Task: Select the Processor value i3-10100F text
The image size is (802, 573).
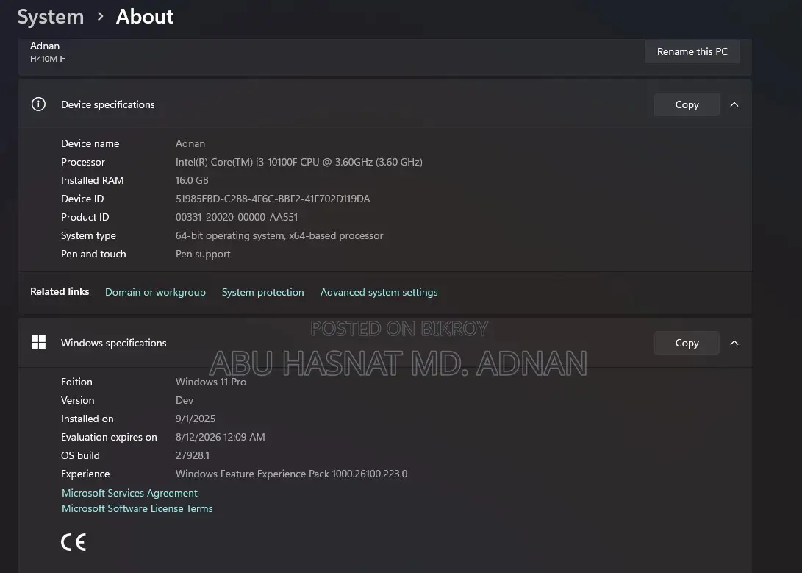Action: point(298,162)
